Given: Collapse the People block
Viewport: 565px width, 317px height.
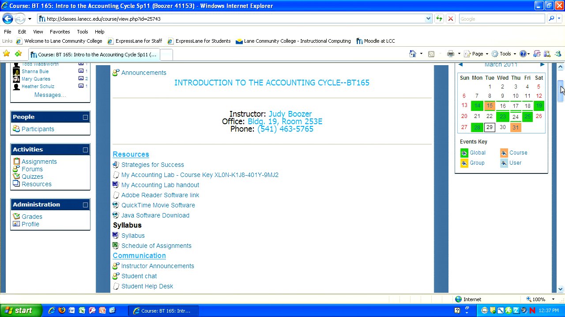Looking at the screenshot, I should [85, 117].
